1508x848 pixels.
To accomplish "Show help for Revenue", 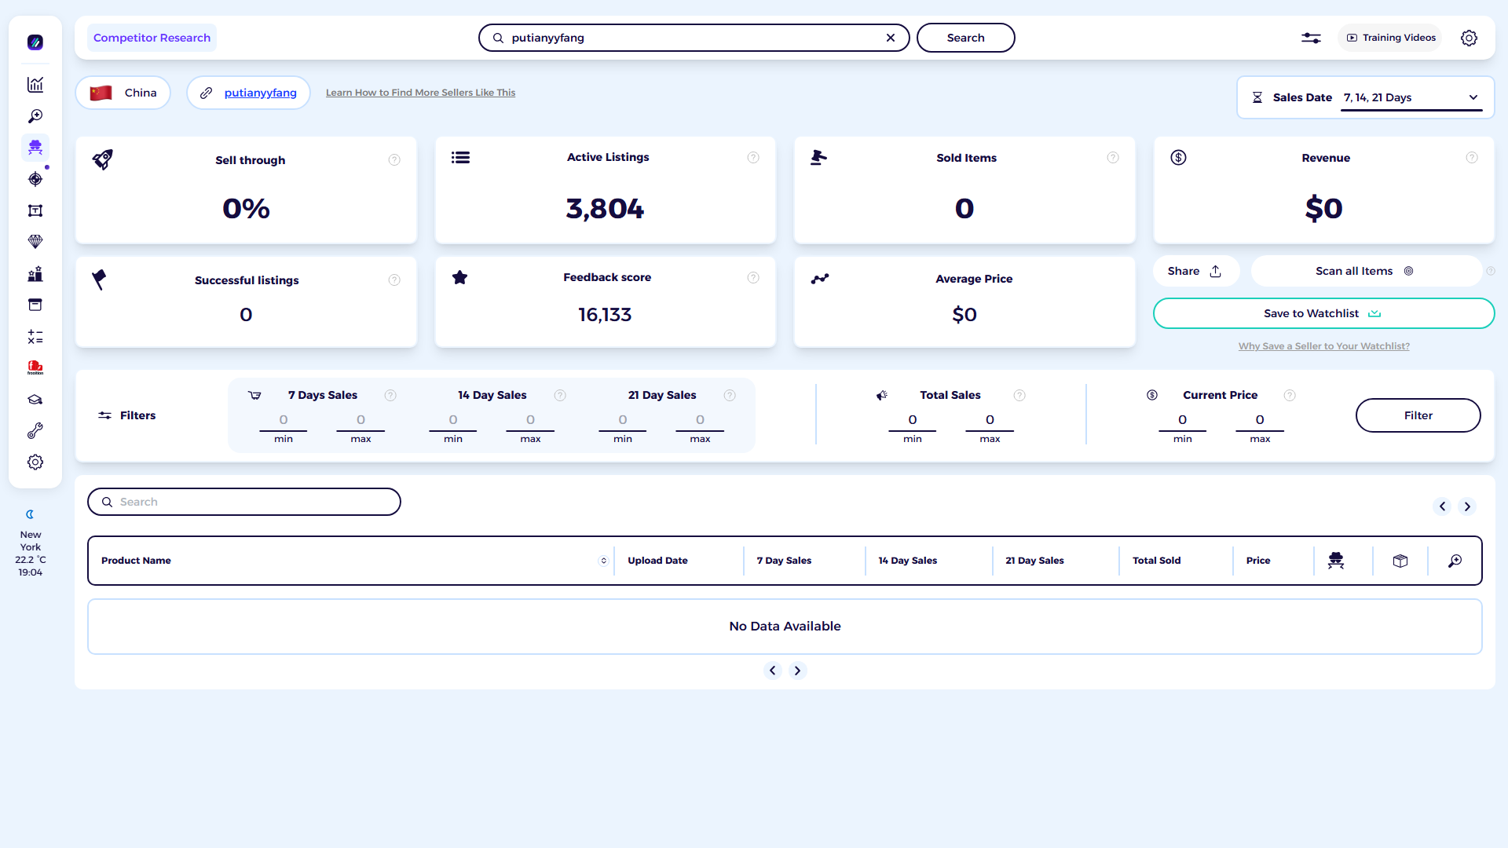I will pos(1472,158).
